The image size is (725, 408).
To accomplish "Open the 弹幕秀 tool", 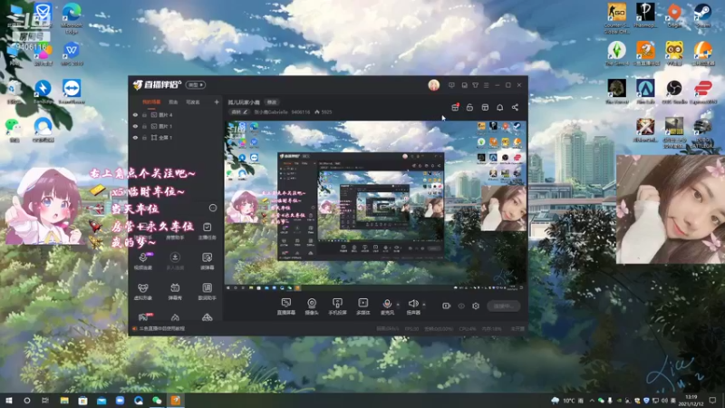I will [175, 292].
